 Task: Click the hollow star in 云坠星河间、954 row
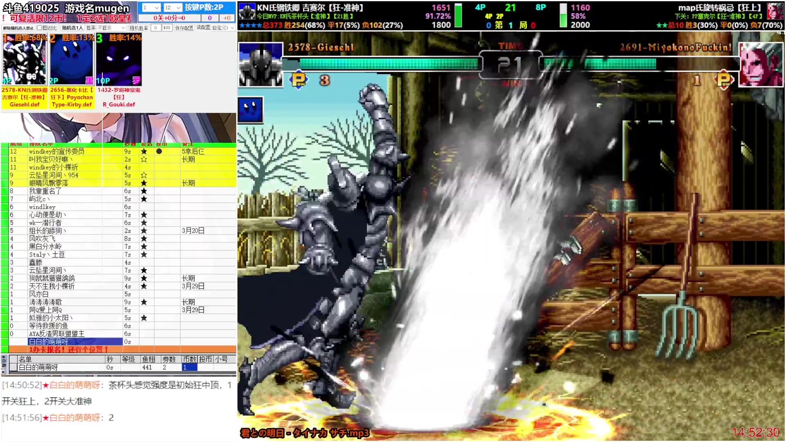pos(144,175)
